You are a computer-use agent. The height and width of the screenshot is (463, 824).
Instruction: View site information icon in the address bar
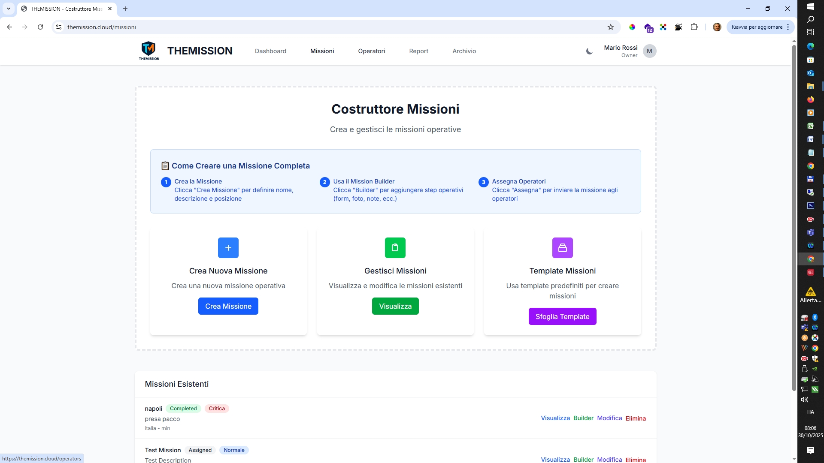(59, 27)
